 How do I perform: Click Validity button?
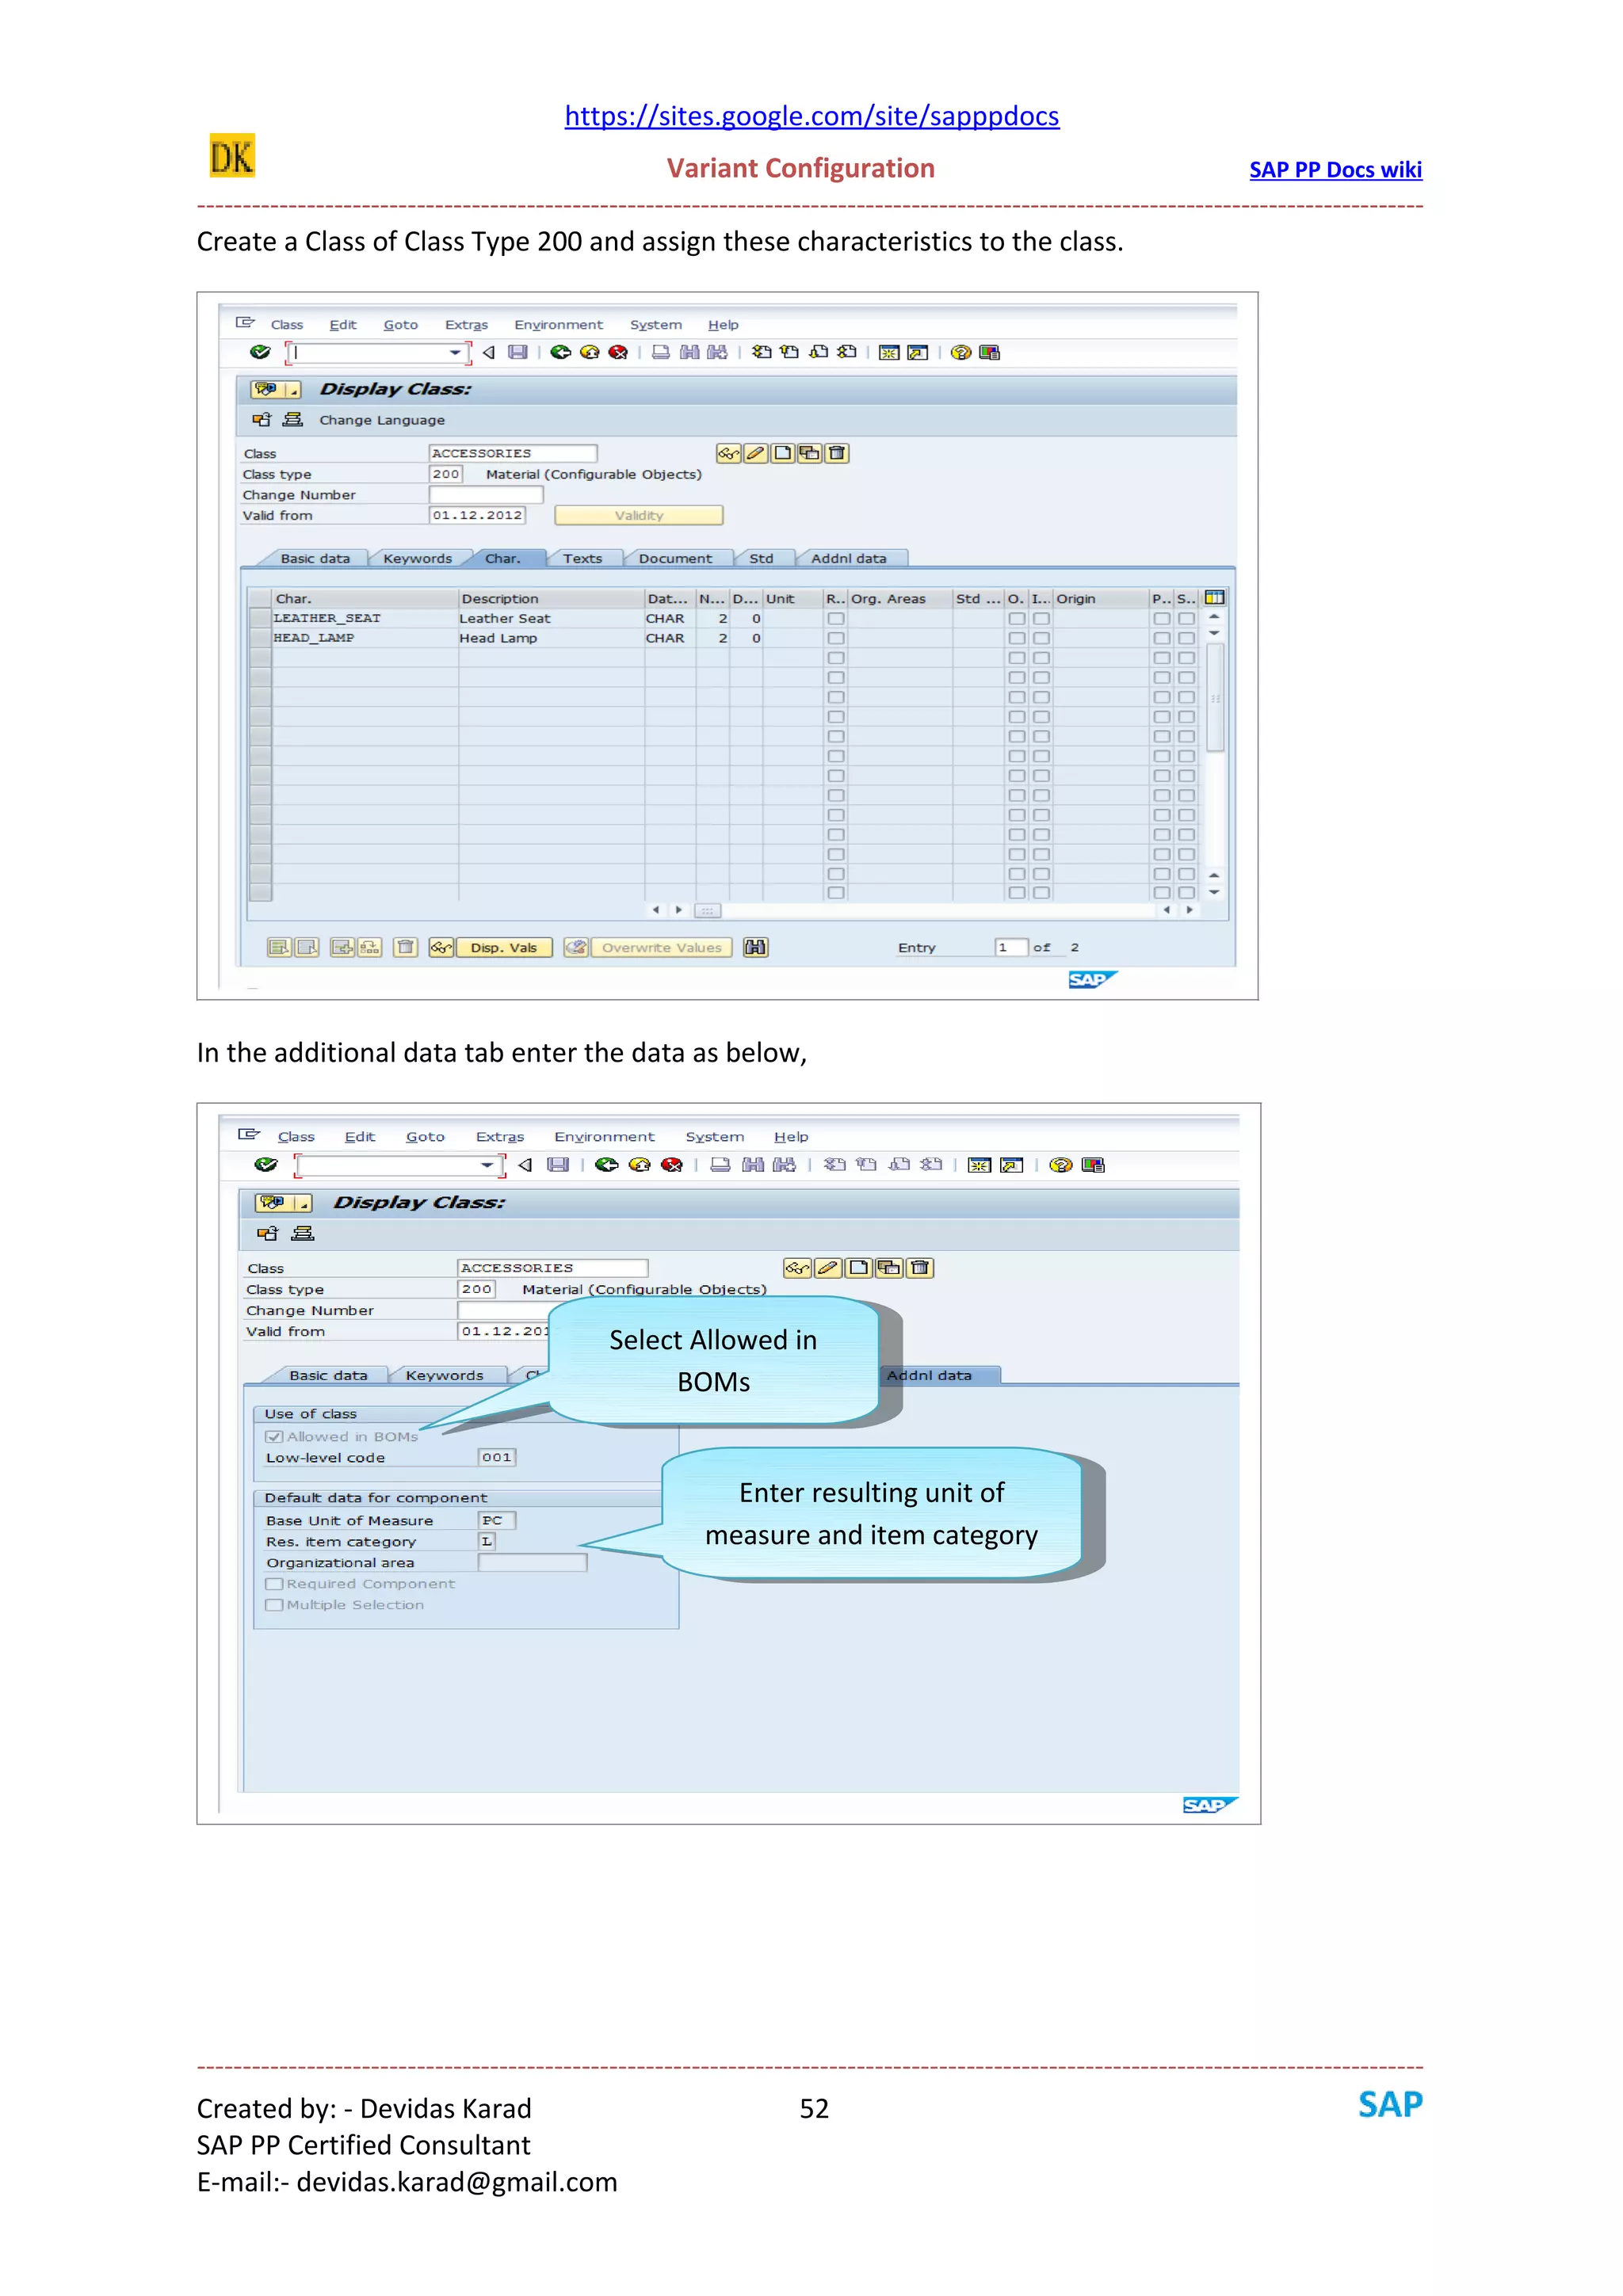[x=639, y=516]
